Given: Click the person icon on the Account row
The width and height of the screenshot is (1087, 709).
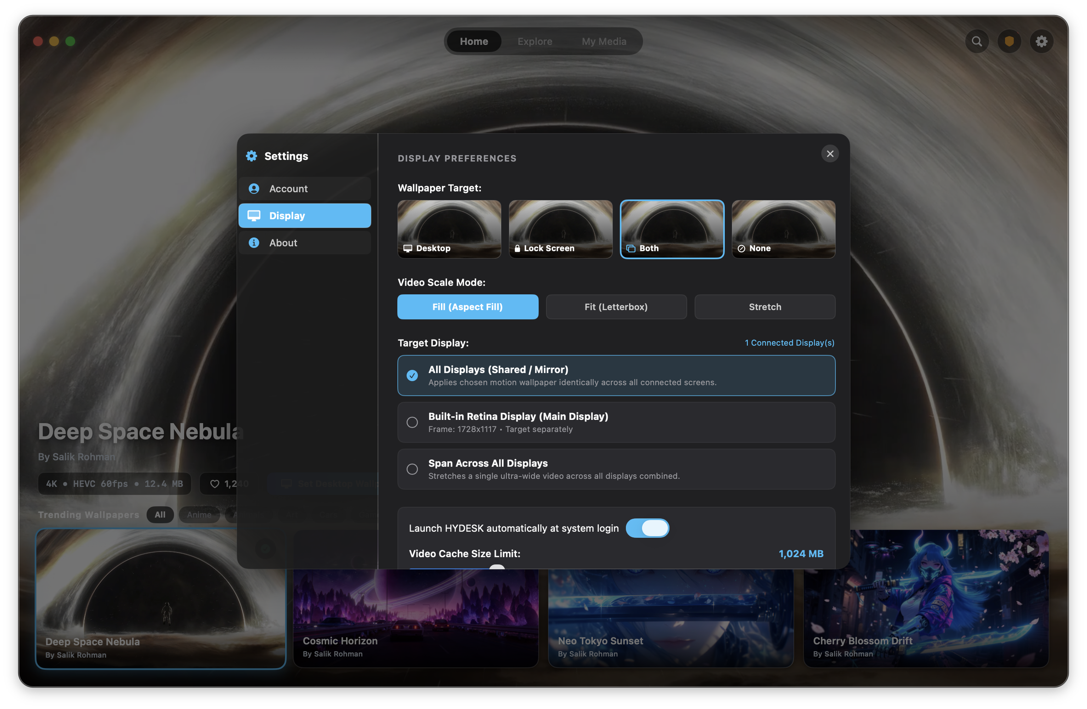Looking at the screenshot, I should 254,189.
